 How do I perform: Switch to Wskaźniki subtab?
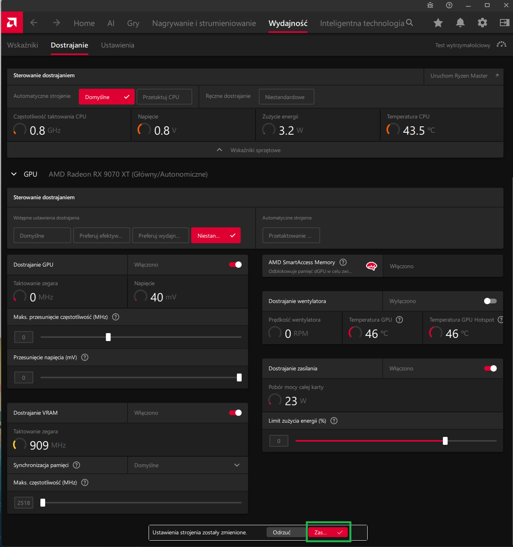point(23,45)
